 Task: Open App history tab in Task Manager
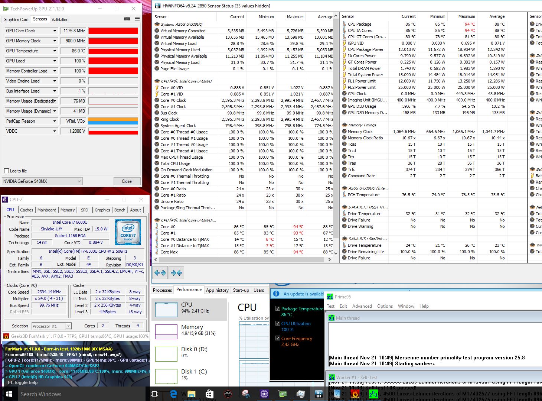(218, 290)
